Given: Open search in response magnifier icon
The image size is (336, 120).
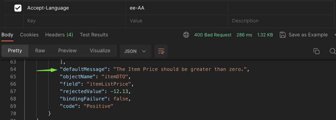Looking at the screenshot, I should coord(333,51).
